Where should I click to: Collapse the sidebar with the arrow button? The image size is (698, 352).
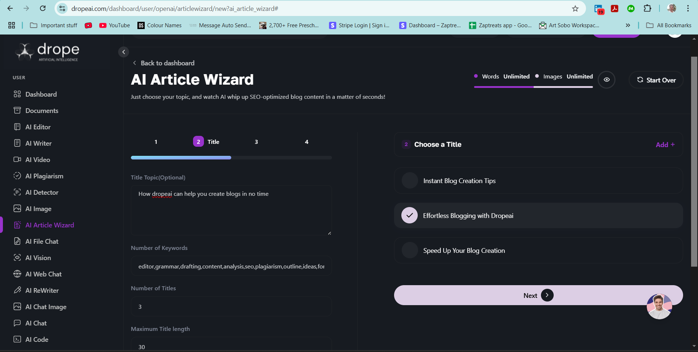tap(124, 52)
